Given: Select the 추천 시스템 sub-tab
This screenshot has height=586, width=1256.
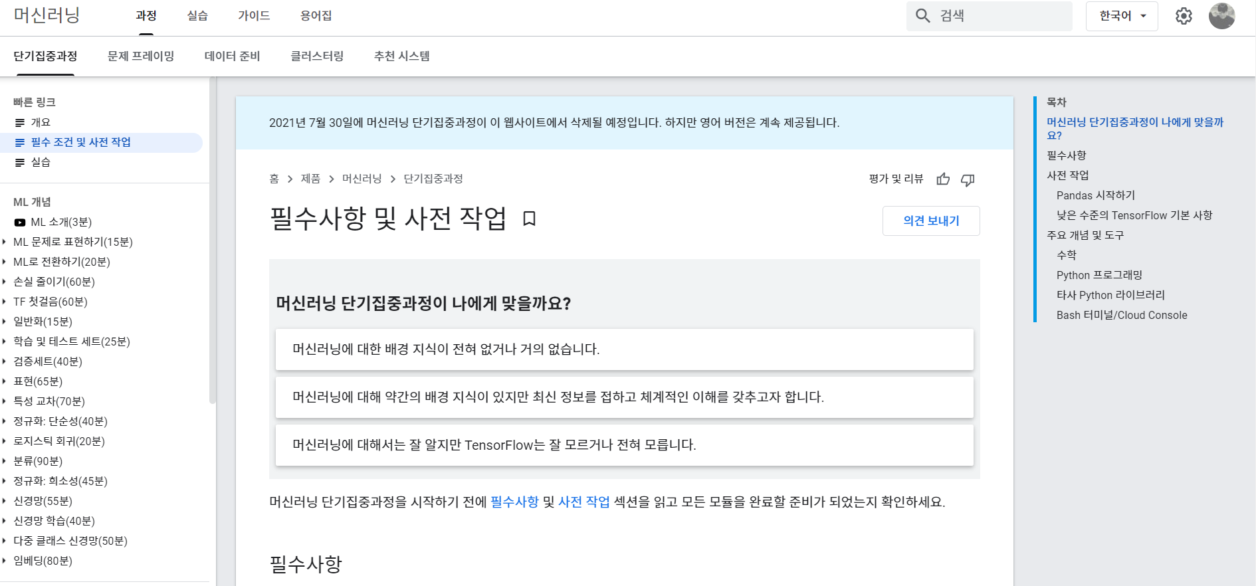Looking at the screenshot, I should click(x=401, y=56).
